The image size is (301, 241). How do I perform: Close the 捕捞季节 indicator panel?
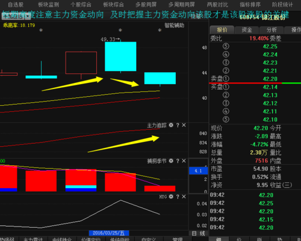point(184,161)
